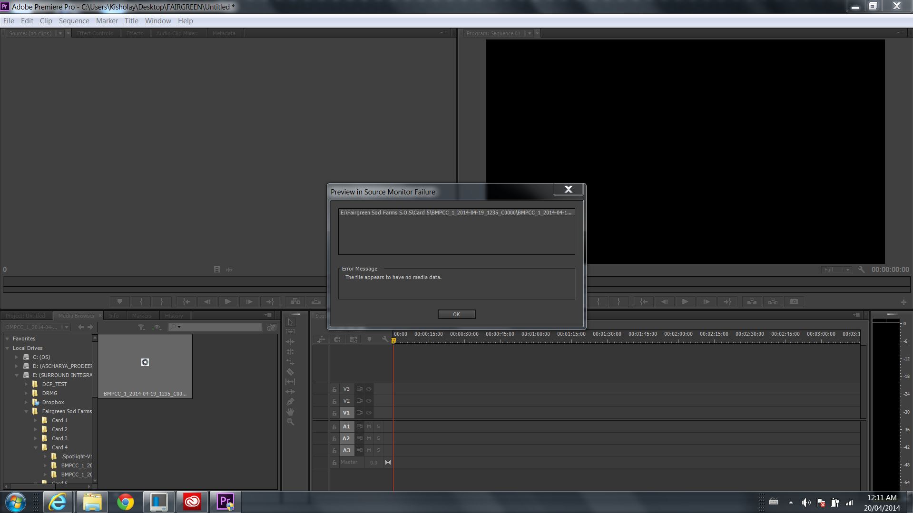Open the Clip menu
913x513 pixels.
coord(46,21)
